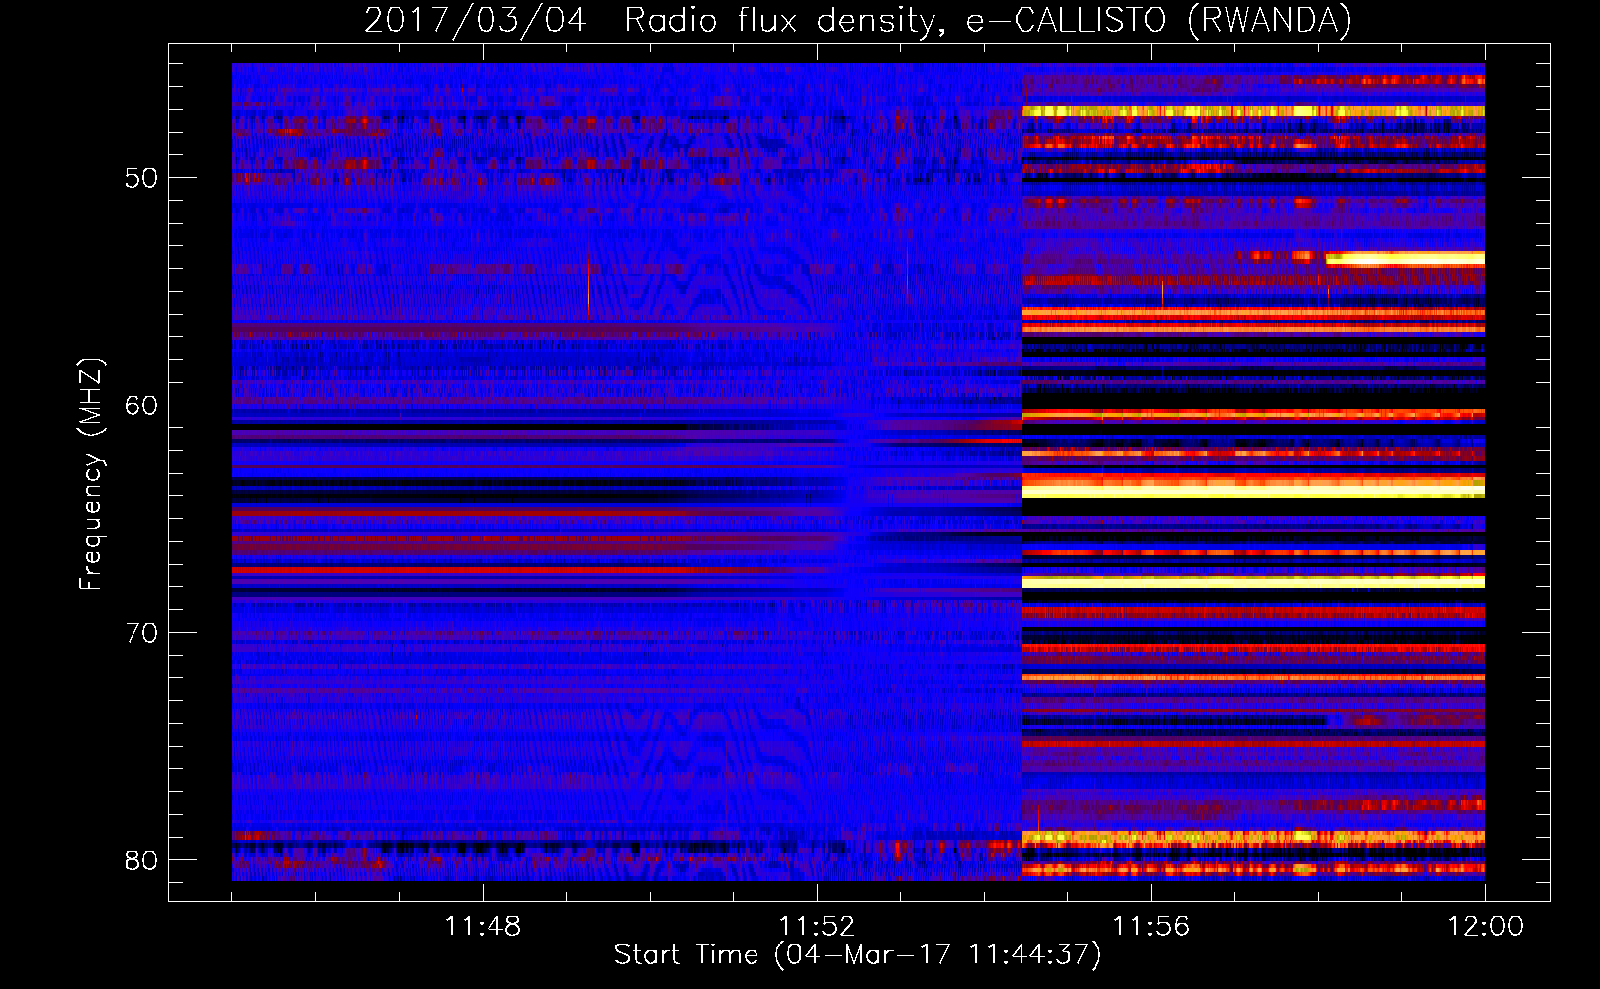
Task: Click the 60 MHz frequency tick label
Action: (141, 405)
